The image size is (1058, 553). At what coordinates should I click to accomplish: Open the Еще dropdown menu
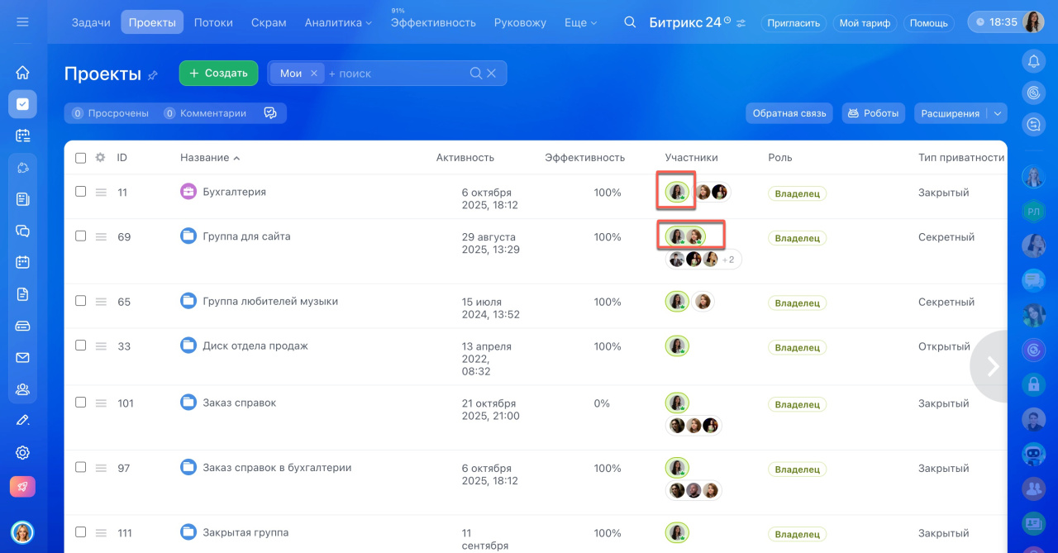point(580,22)
